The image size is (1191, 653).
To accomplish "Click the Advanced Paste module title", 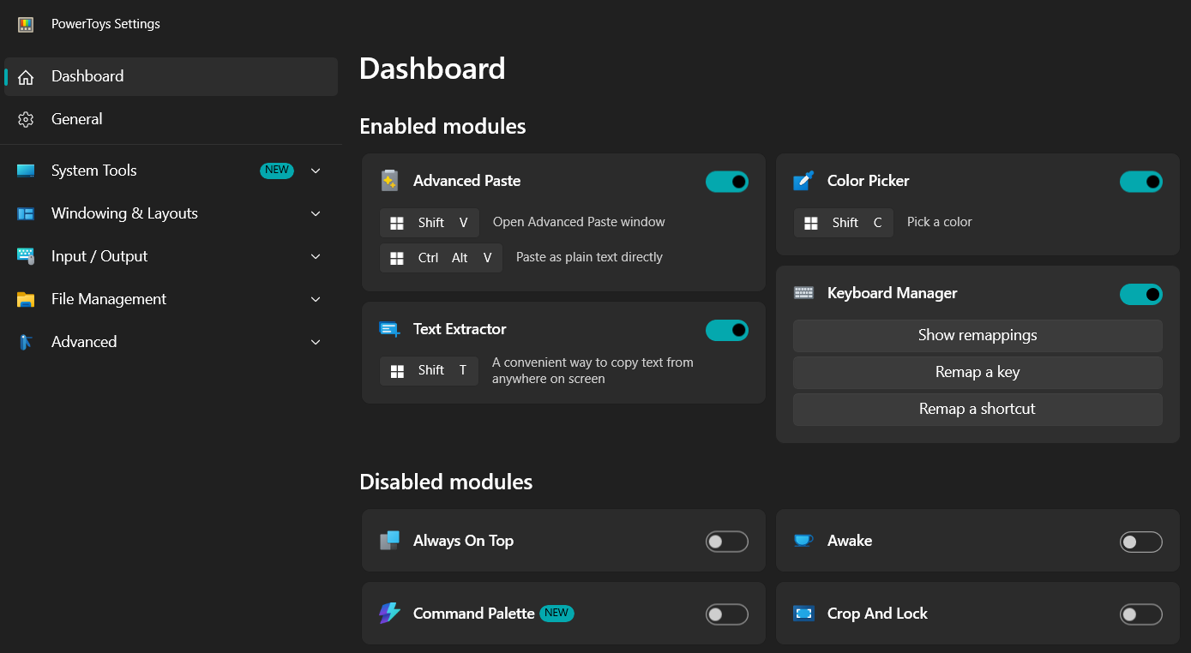I will [x=466, y=181].
